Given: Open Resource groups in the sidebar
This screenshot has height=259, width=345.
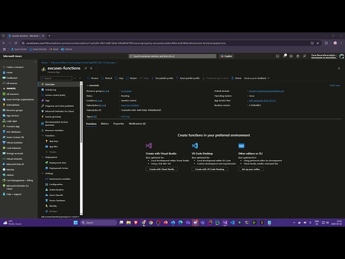Looking at the screenshot, I should (x=12, y=110).
